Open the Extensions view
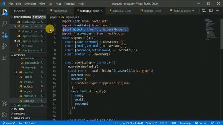The height and width of the screenshot is (125, 223). tap(4, 57)
